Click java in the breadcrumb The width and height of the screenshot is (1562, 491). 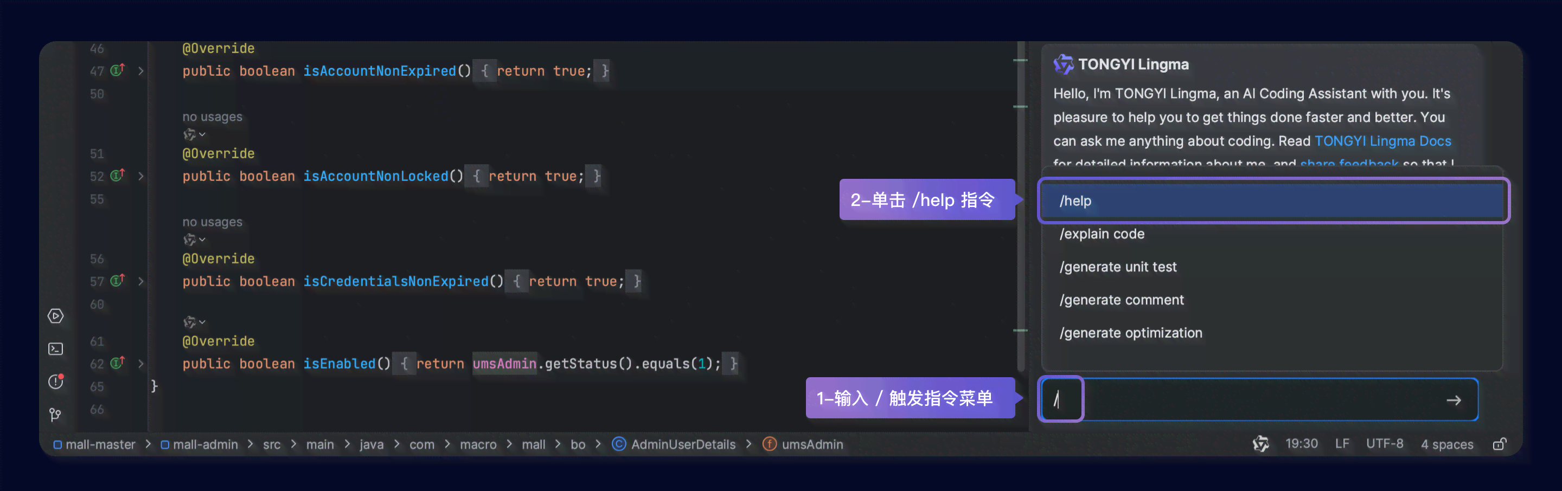pos(372,445)
